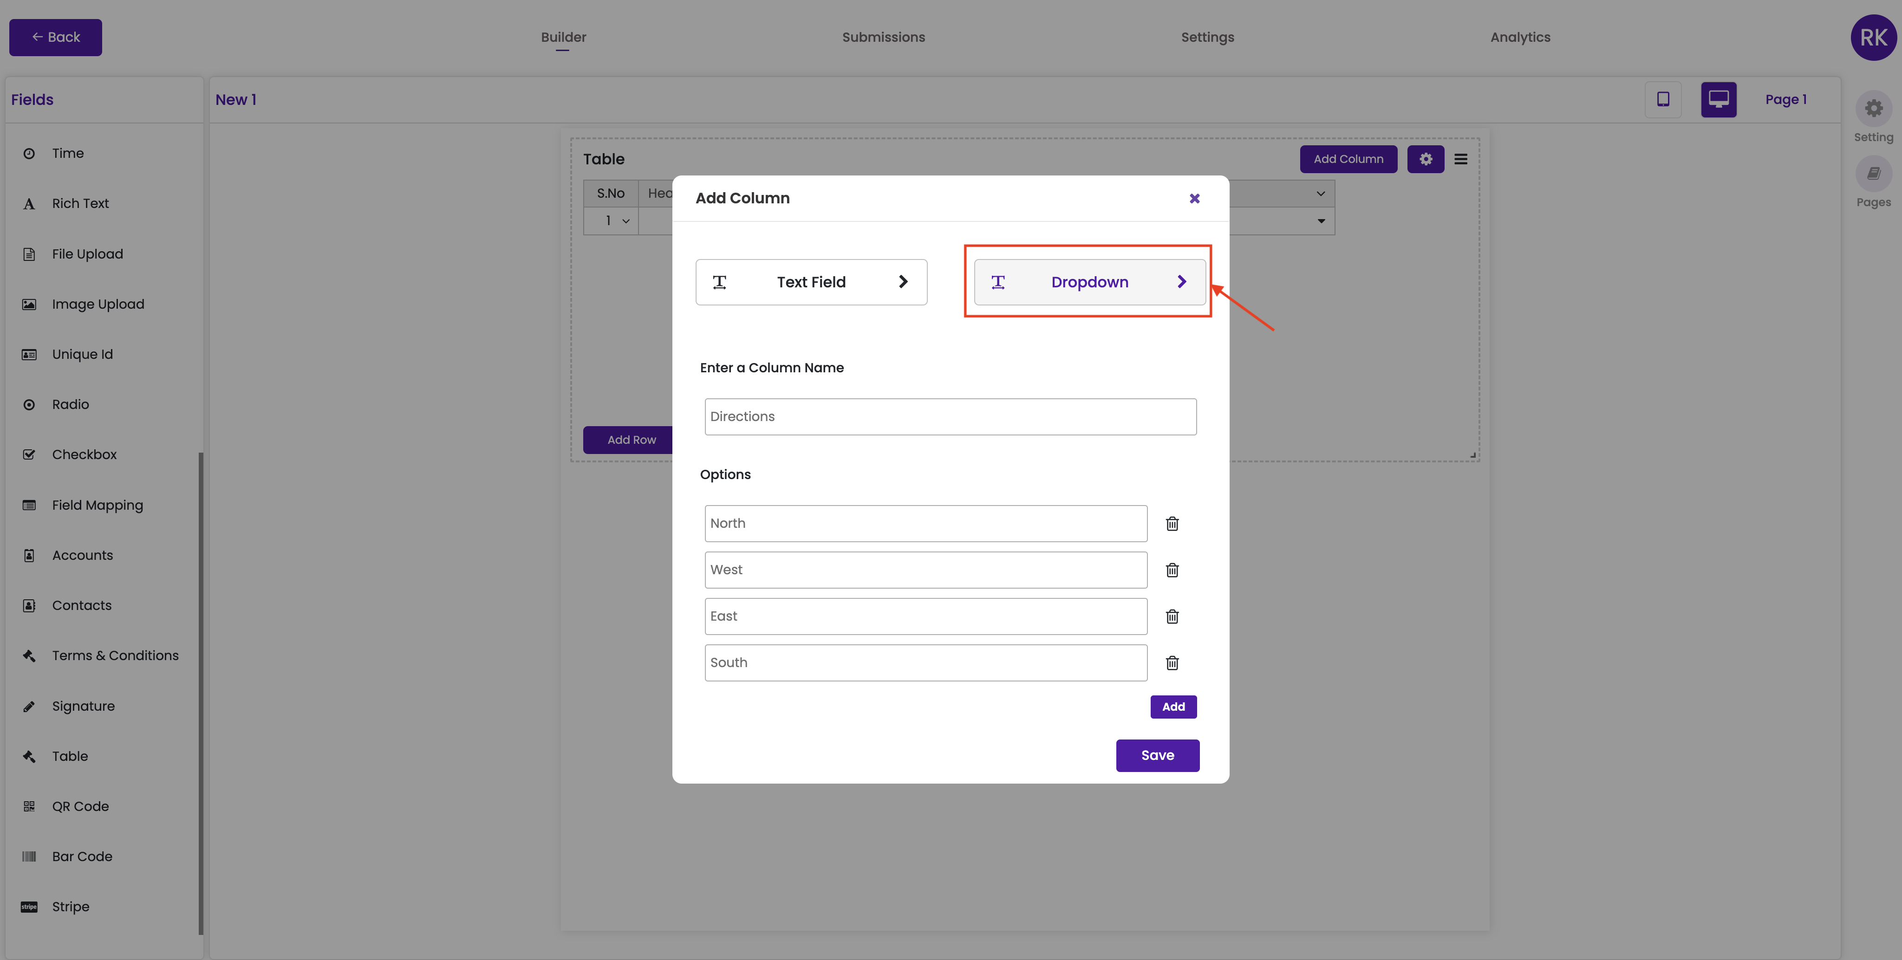Delete the East option with trash icon

pos(1172,617)
